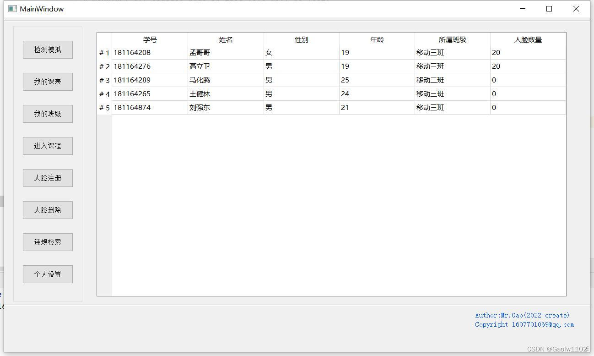
Task: Select row header # 3
Action: click(x=105, y=80)
